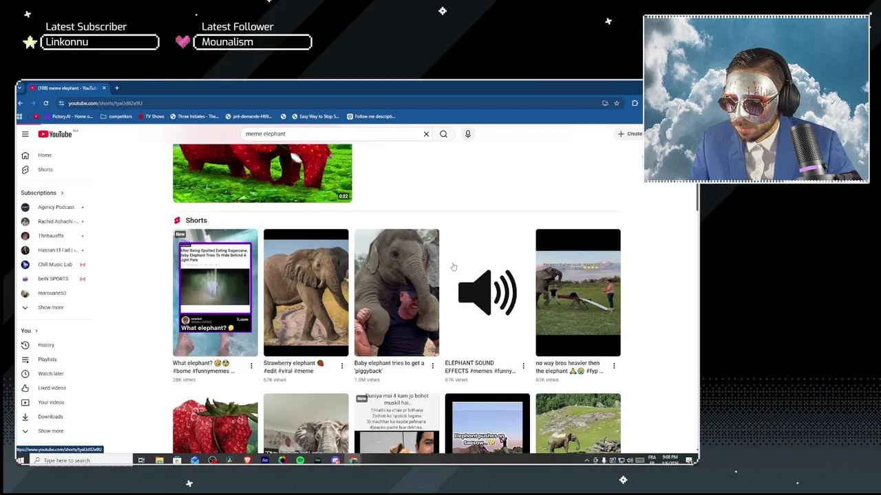Open Spotify from the taskbar
Image resolution: width=881 pixels, height=495 pixels.
coord(300,460)
